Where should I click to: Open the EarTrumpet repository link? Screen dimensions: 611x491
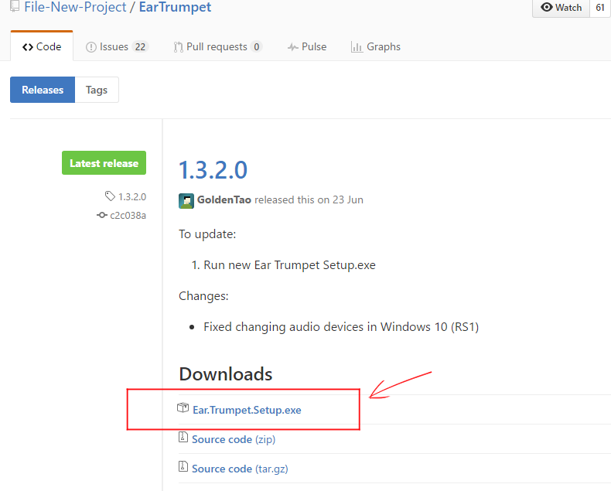[175, 7]
